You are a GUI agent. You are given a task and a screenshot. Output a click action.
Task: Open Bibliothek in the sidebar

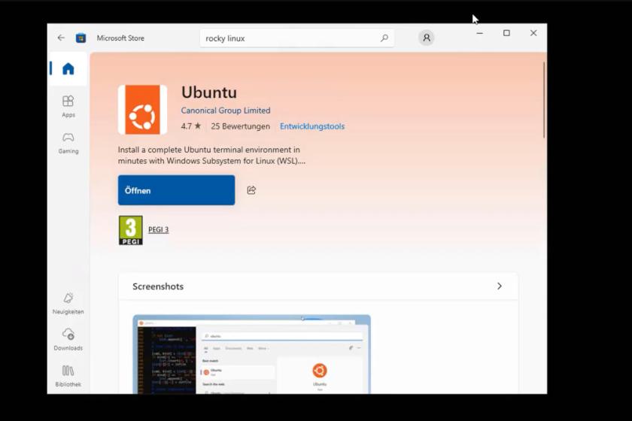(x=68, y=376)
